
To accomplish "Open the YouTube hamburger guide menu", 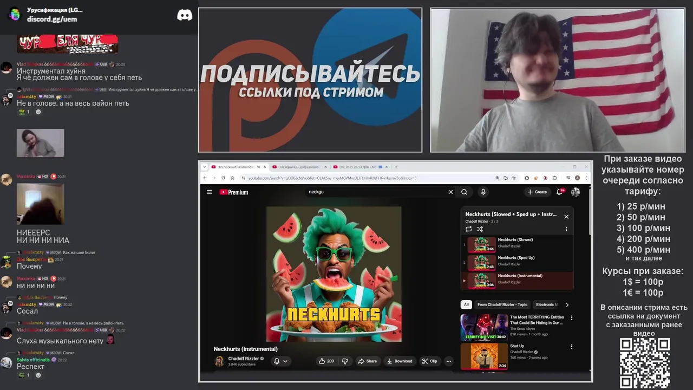I will point(209,192).
